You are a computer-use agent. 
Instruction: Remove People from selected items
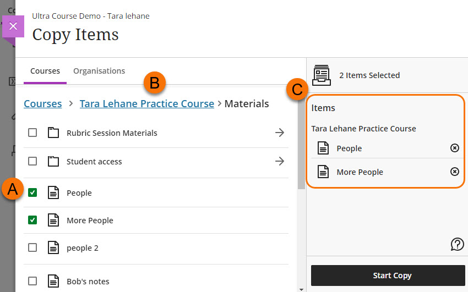[454, 148]
